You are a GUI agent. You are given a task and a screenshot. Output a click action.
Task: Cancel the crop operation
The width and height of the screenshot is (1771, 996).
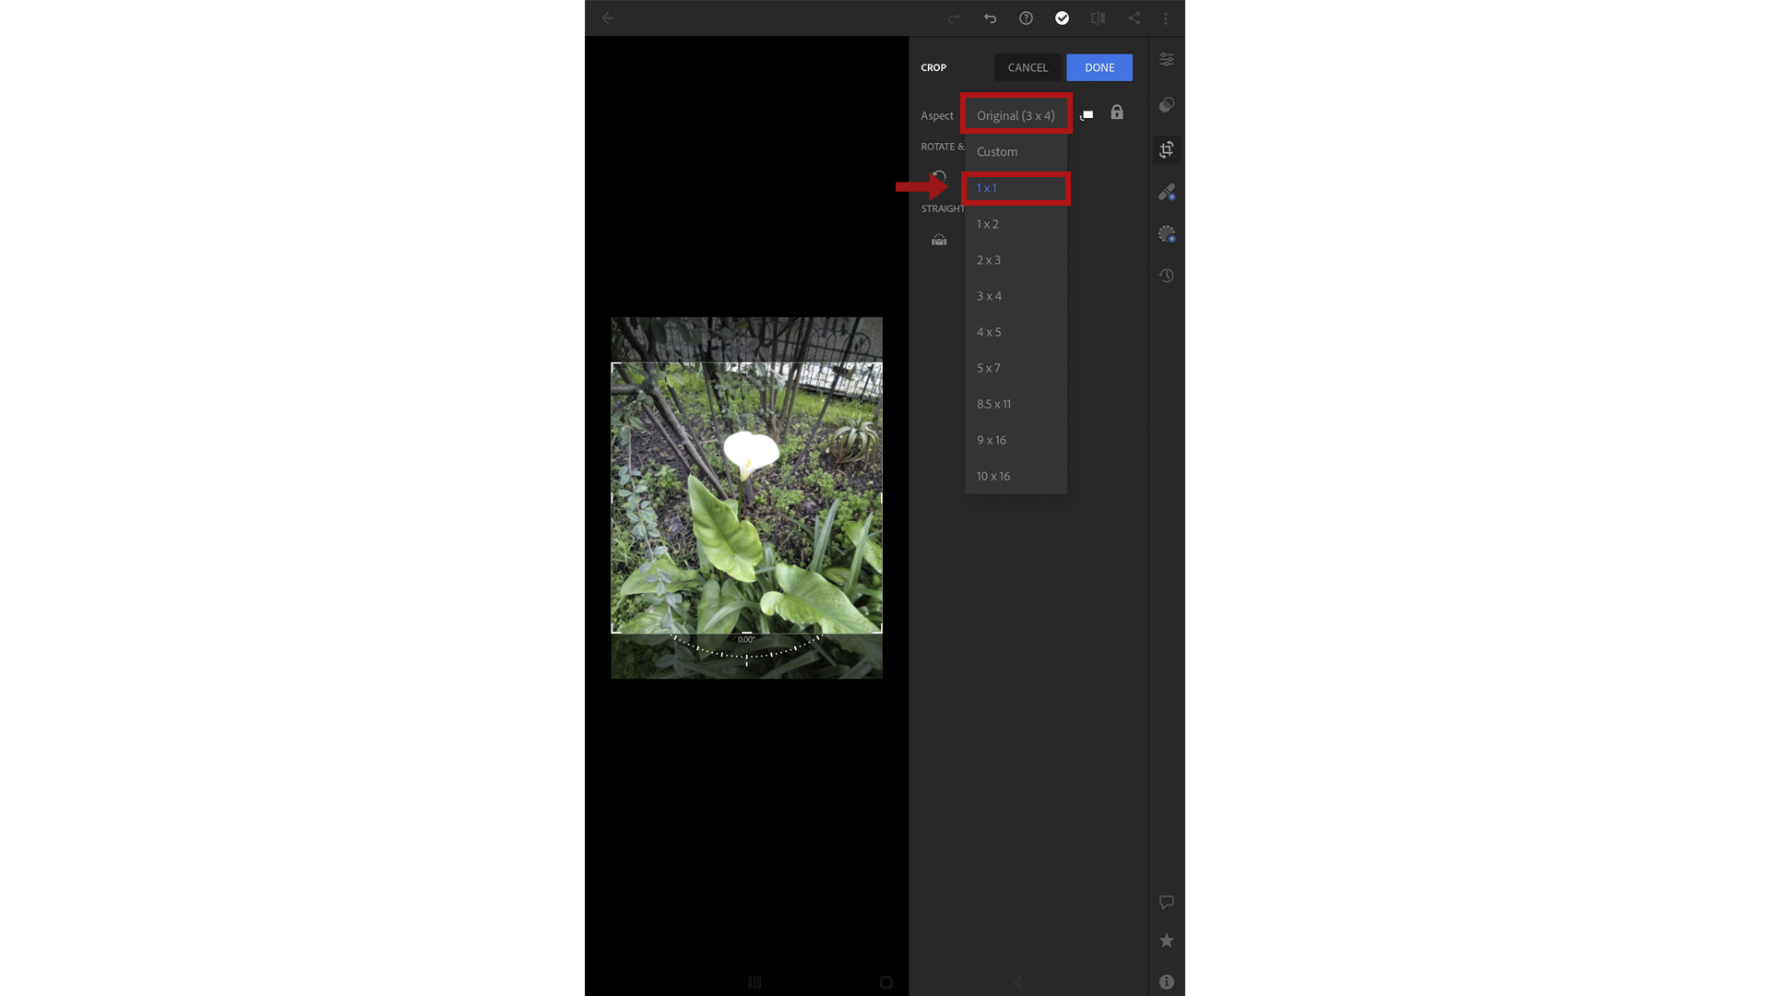point(1028,67)
